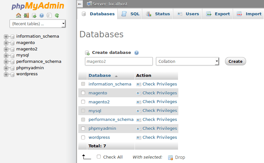Screen dimensions: 264x163
Task: Expand the performance_schema tree node
Action: tap(6, 62)
